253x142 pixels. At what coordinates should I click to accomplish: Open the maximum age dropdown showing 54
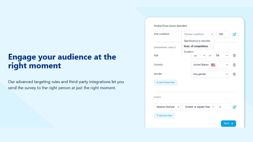(221, 55)
